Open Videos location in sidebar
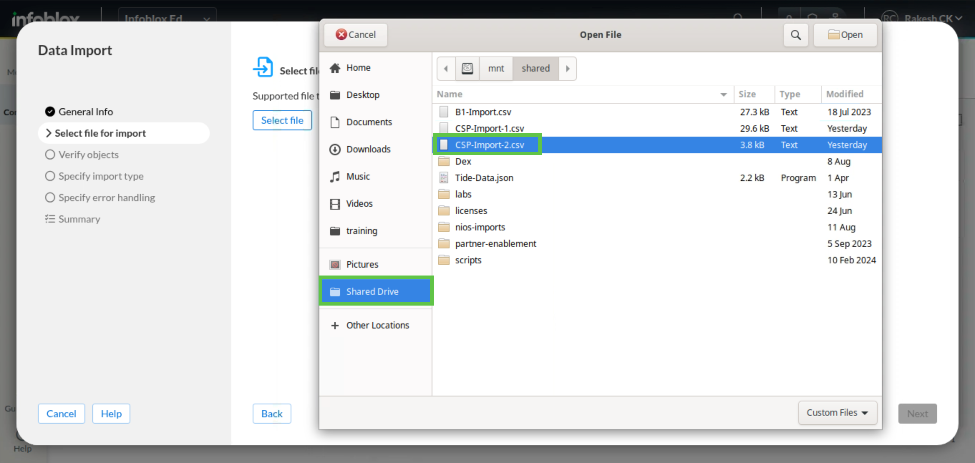This screenshot has width=975, height=463. click(x=359, y=204)
